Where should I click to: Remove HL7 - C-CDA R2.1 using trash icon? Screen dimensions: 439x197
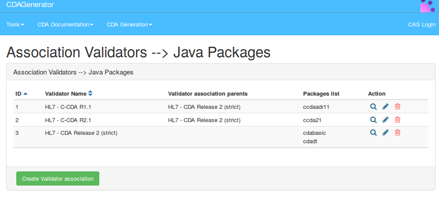tap(398, 120)
